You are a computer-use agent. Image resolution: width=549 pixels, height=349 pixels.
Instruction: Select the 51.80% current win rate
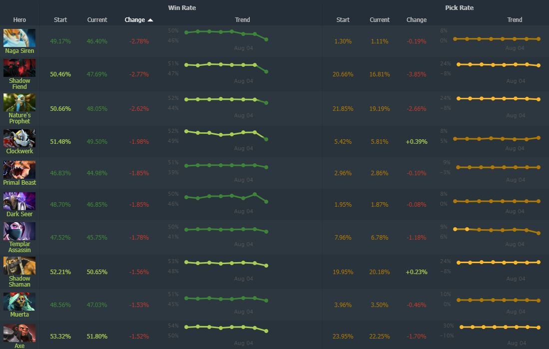click(x=97, y=337)
